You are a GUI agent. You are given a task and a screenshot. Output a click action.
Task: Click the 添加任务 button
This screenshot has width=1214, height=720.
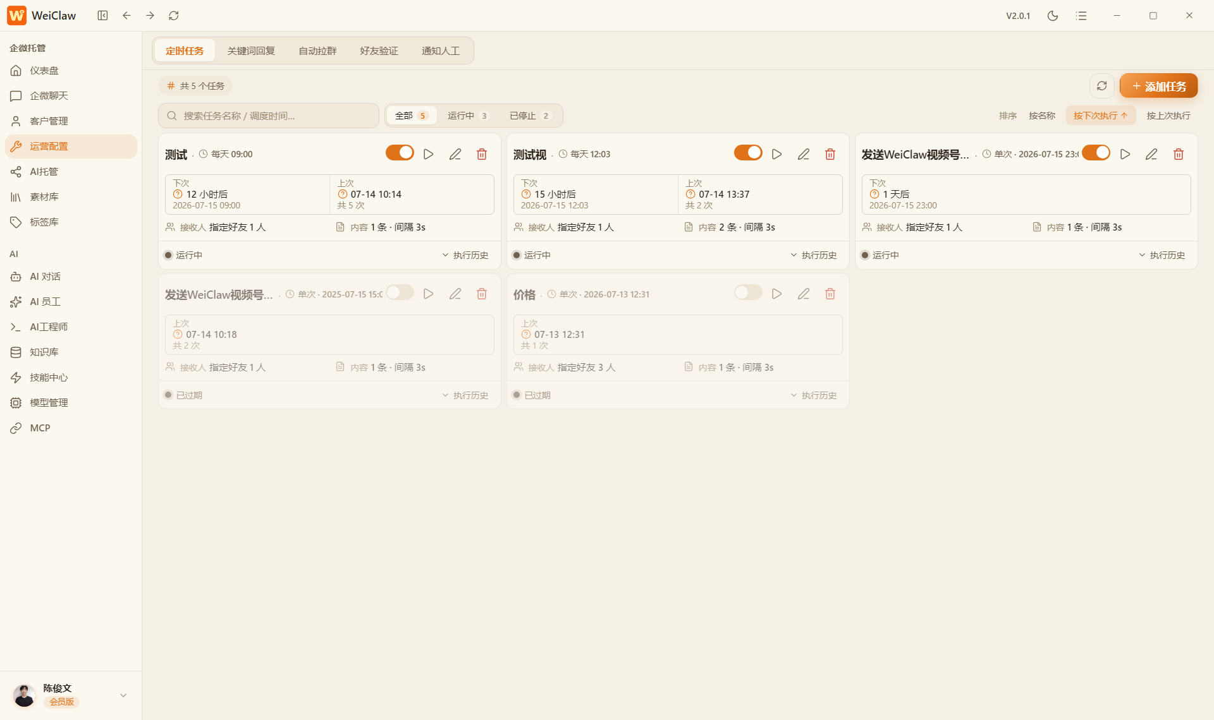point(1159,86)
